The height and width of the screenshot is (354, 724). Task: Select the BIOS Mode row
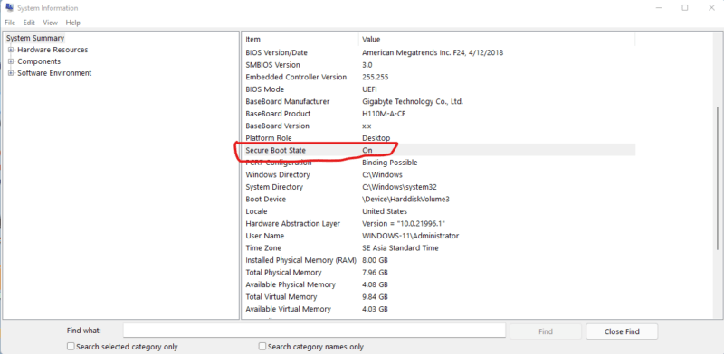(439, 89)
